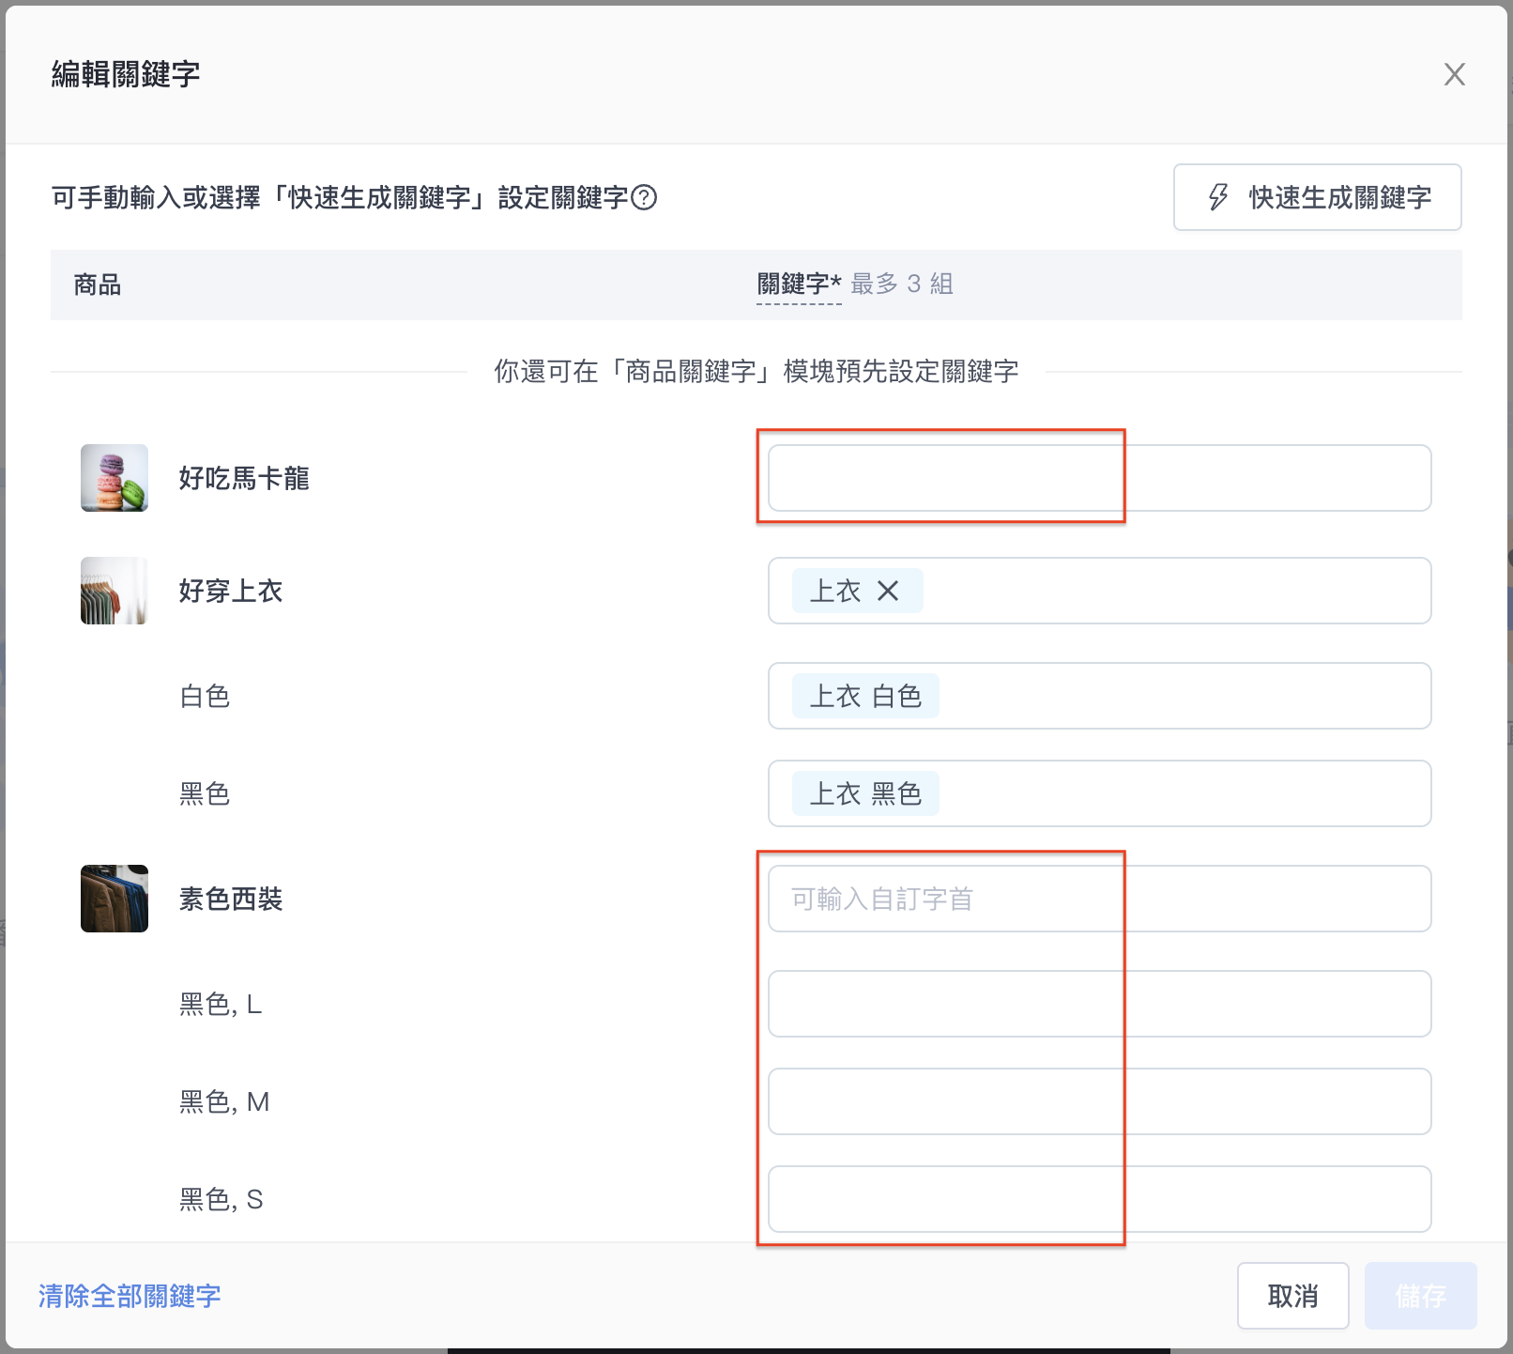Click the help question mark icon
Viewport: 1513px width, 1354px height.
pos(644,197)
